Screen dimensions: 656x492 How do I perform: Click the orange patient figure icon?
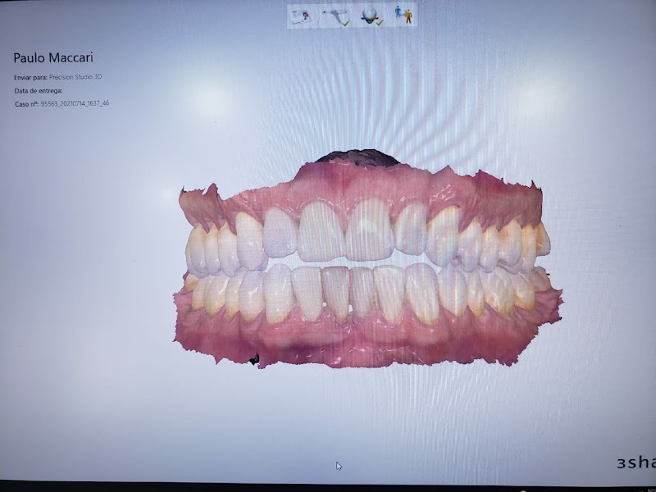(408, 16)
